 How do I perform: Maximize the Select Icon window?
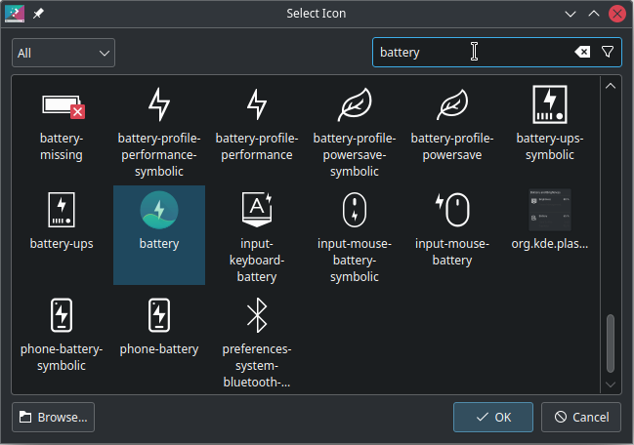click(x=594, y=14)
